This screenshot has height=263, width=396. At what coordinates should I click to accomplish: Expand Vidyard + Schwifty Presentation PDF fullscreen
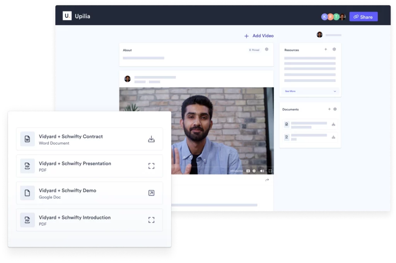151,166
